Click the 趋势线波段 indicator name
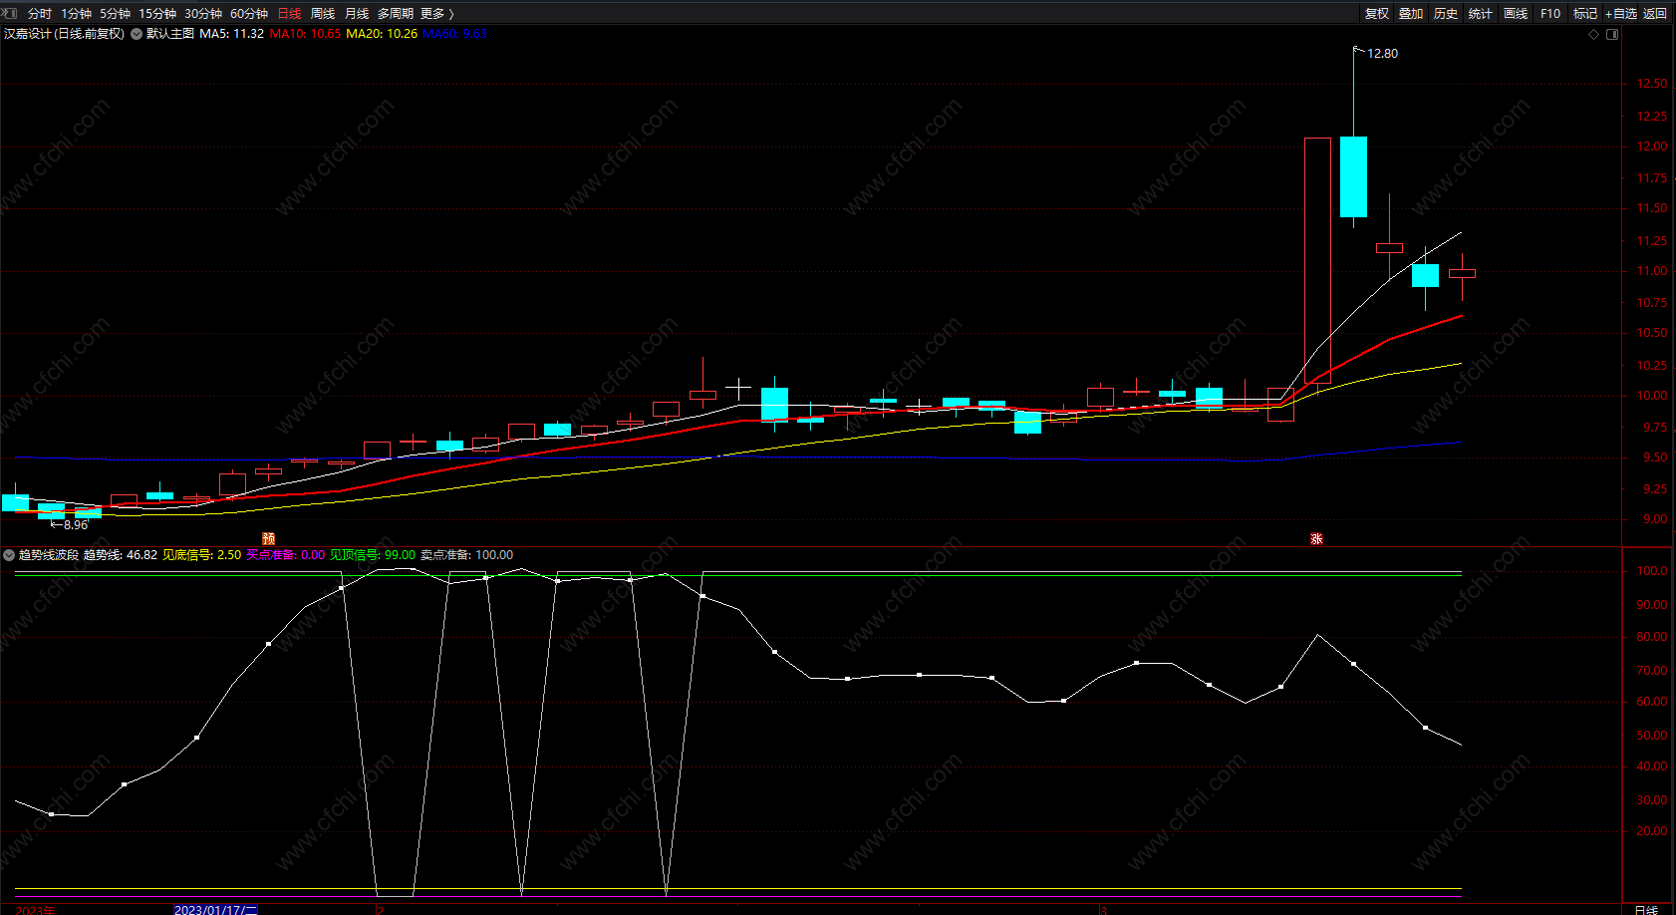The height and width of the screenshot is (915, 1676). (x=49, y=555)
